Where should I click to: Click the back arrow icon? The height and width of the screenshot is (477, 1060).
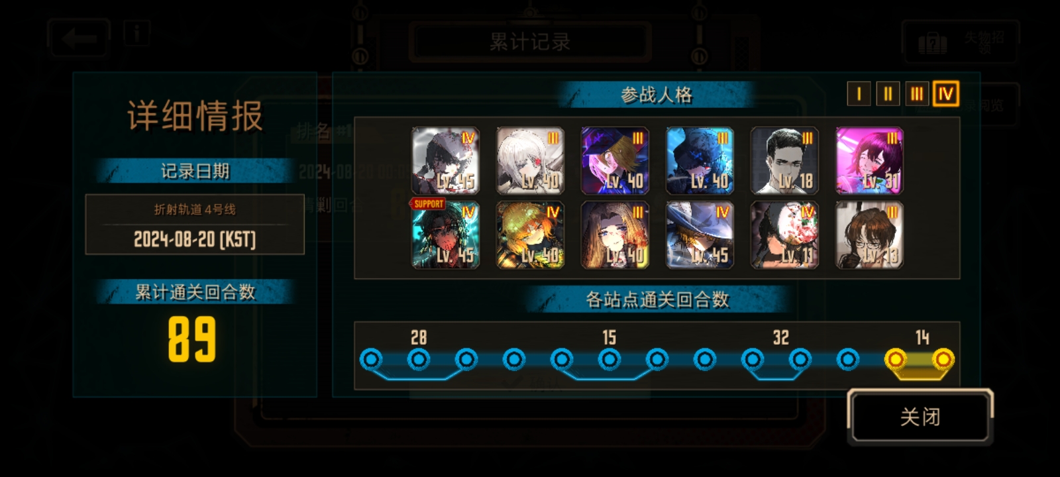pos(78,38)
